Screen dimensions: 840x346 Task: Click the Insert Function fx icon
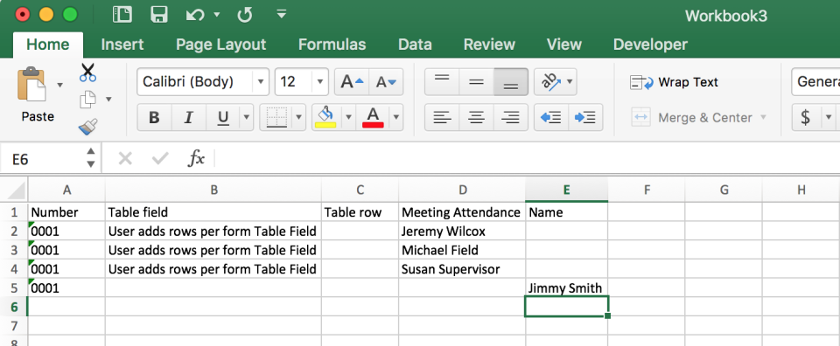click(196, 158)
